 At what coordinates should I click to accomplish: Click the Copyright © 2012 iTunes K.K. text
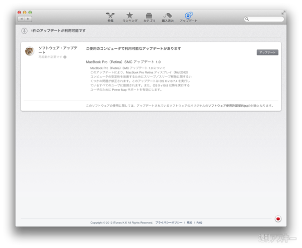[x=121, y=222]
